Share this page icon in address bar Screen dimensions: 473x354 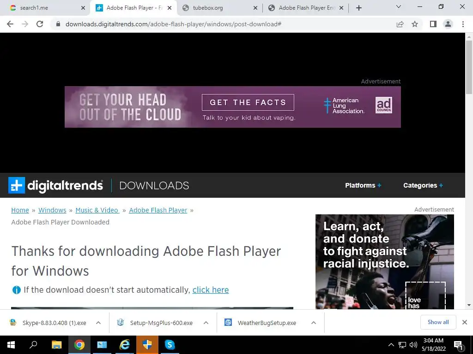click(x=400, y=24)
